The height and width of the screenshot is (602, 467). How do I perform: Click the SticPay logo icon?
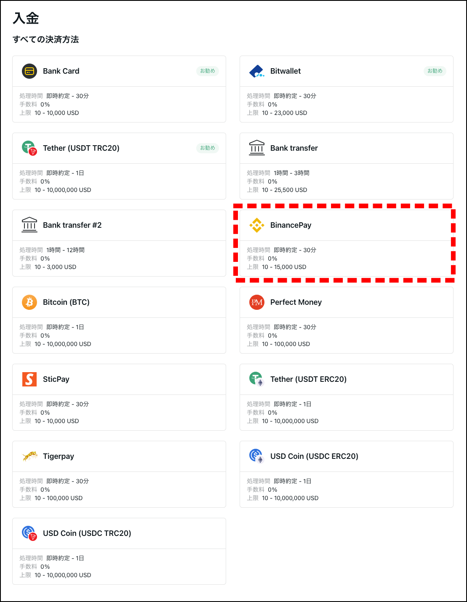pos(29,379)
